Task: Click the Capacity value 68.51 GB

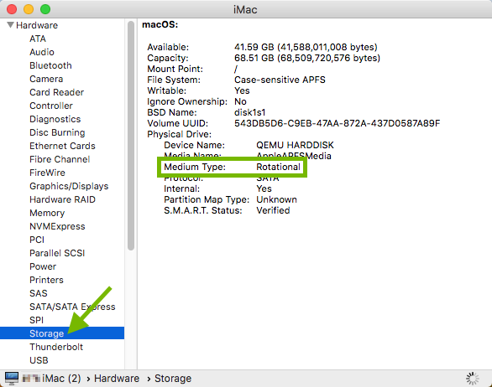Action: 307,58
